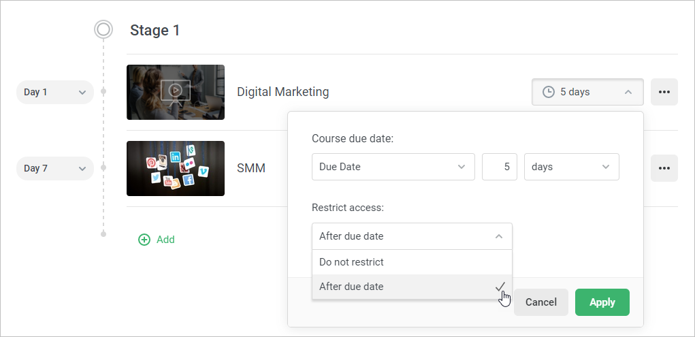
Task: Open the Digital Marketing three-dots menu
Action: click(x=664, y=92)
